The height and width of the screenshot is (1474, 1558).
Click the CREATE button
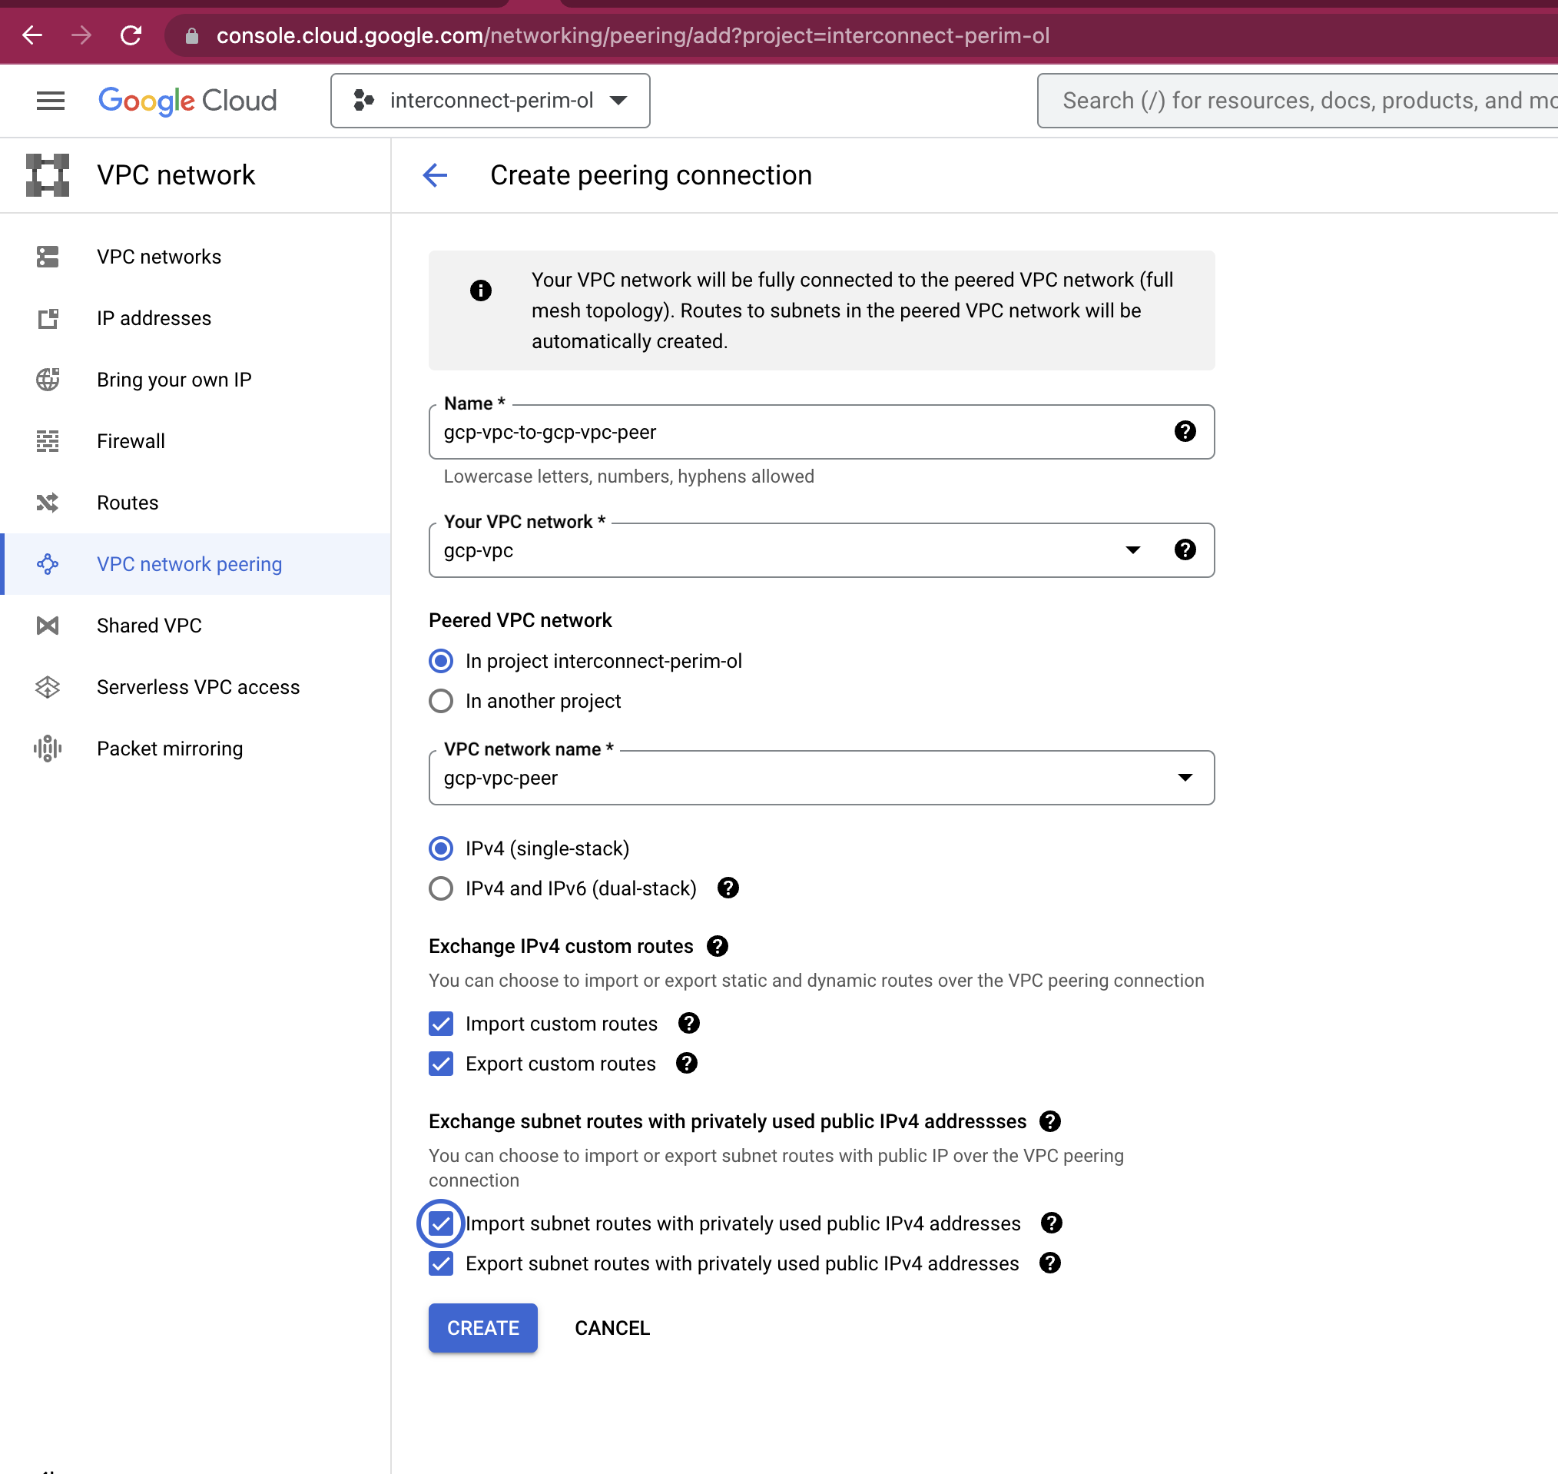(482, 1328)
